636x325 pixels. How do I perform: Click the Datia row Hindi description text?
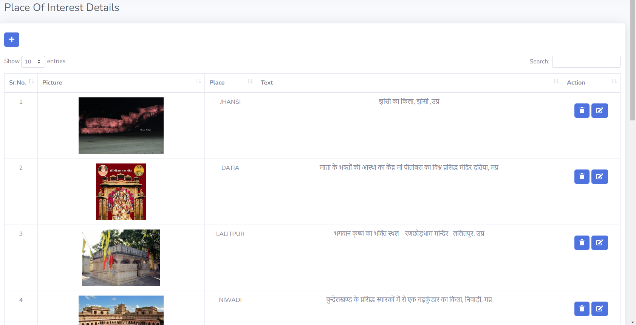click(409, 168)
